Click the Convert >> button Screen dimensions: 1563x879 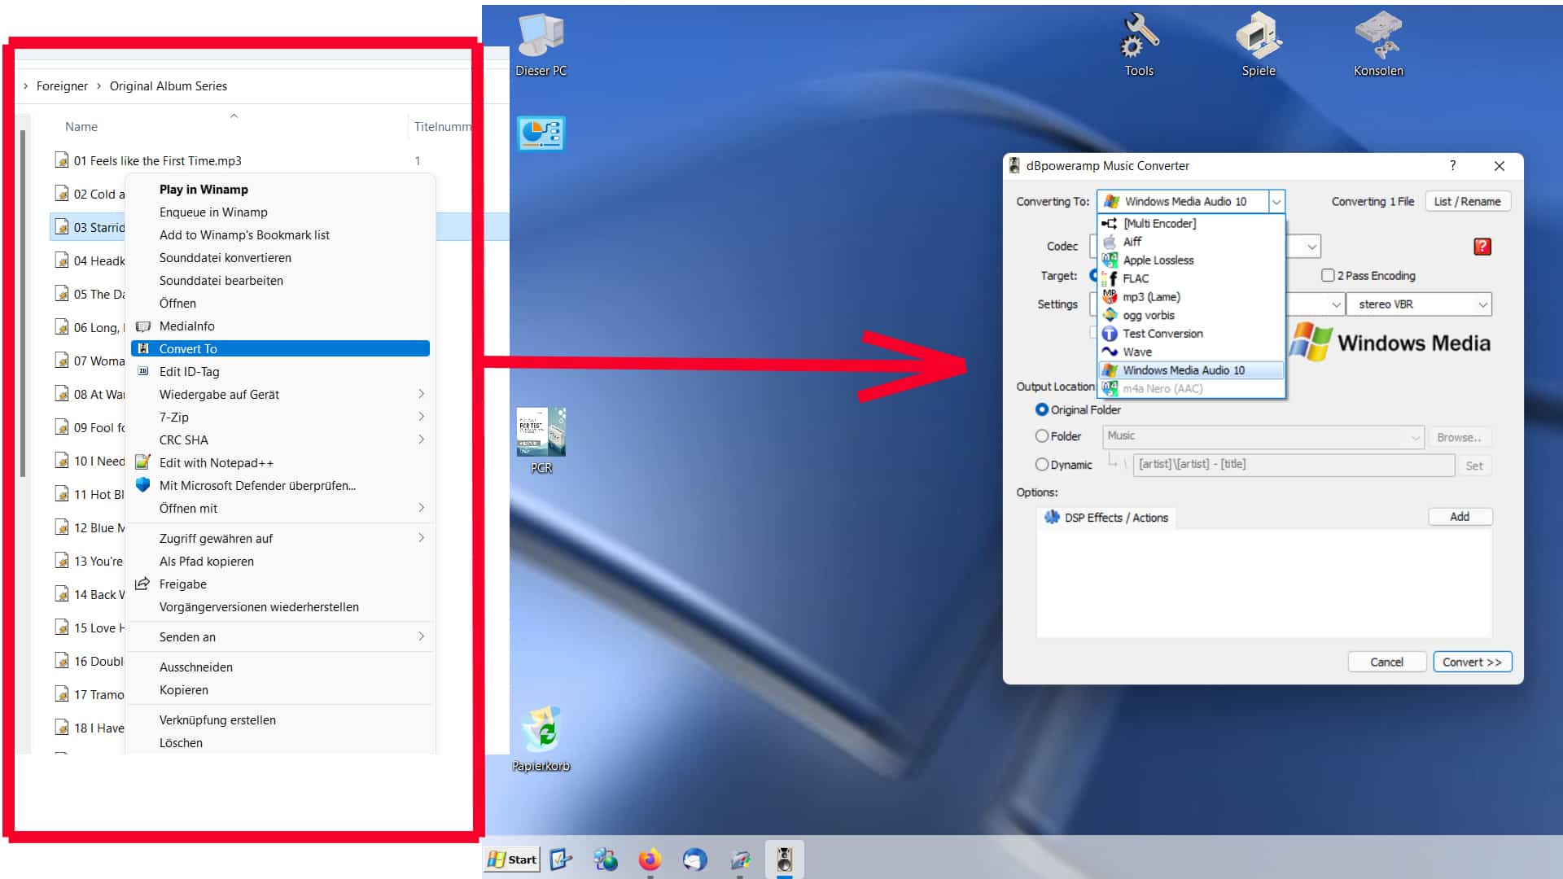point(1472,662)
